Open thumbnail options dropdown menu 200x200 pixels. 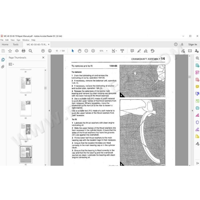tap(11, 64)
